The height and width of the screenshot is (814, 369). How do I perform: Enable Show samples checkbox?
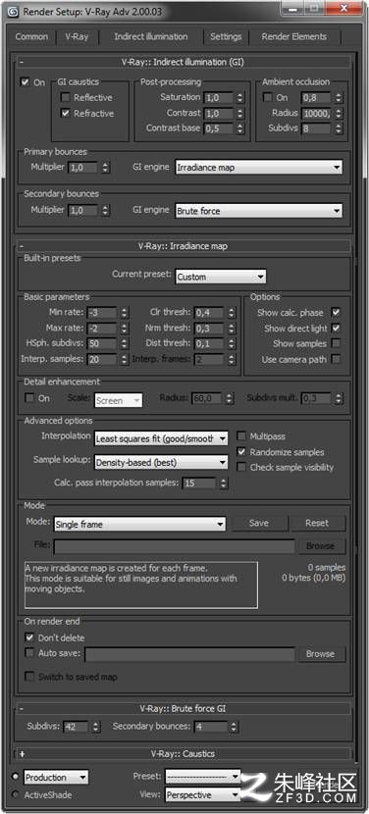click(336, 343)
